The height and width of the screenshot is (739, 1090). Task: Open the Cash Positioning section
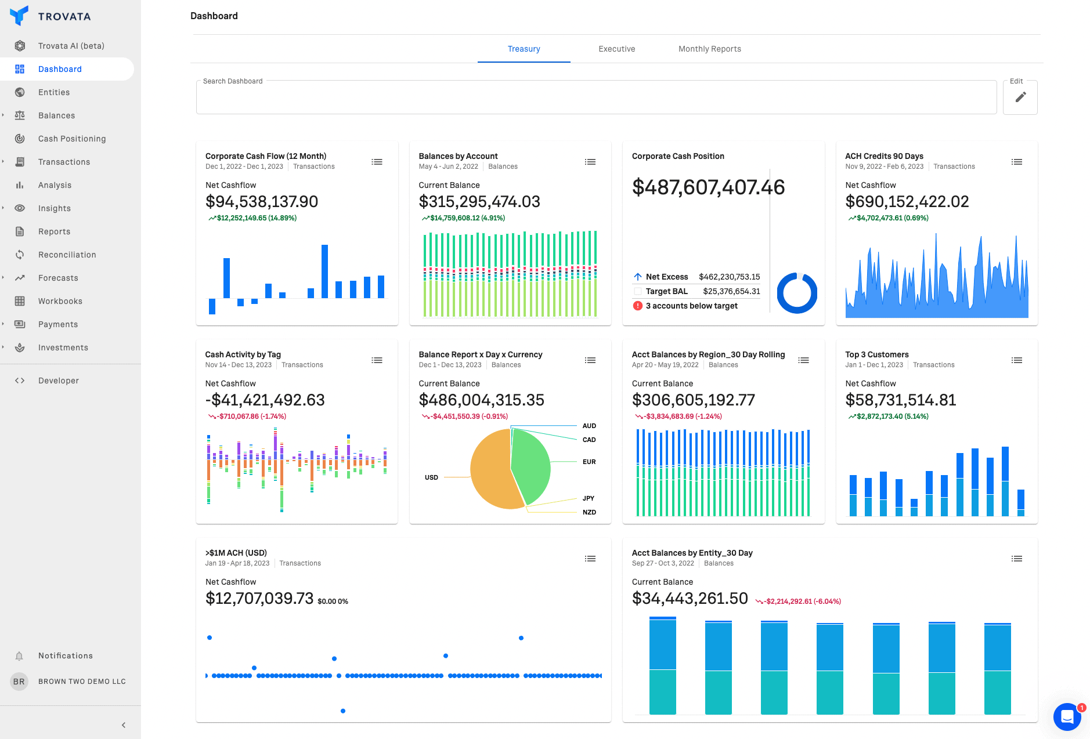click(72, 138)
